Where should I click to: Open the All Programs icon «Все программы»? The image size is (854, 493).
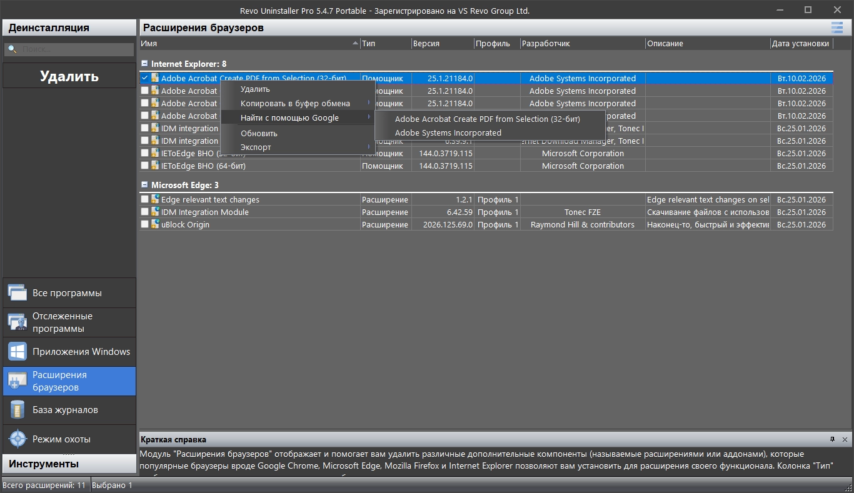click(17, 292)
